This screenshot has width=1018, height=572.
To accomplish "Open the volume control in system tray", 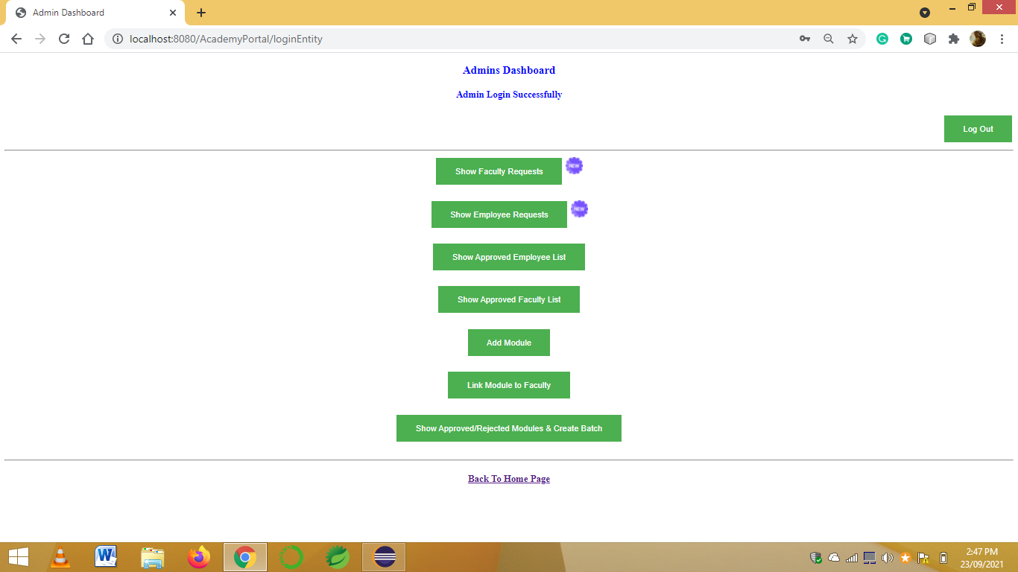I will tap(887, 558).
